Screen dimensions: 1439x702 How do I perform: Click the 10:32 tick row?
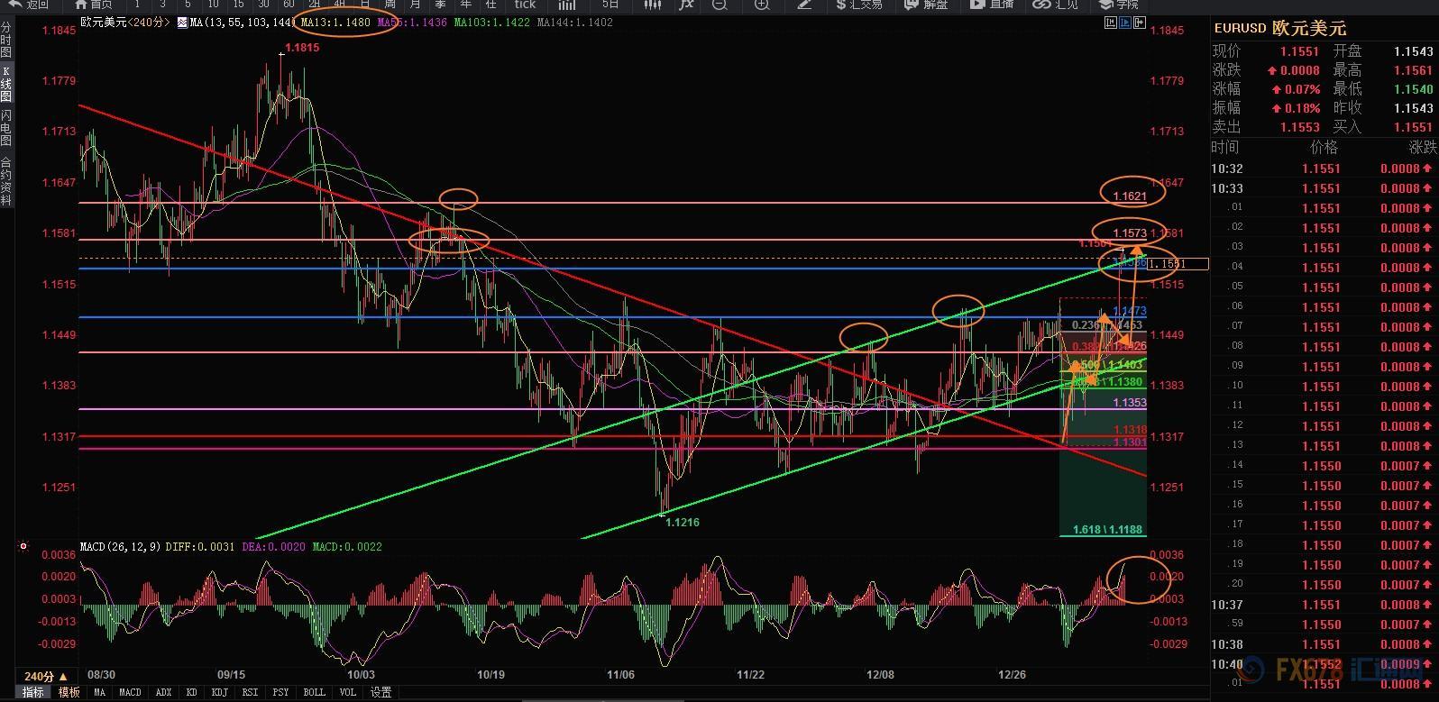(1324, 169)
